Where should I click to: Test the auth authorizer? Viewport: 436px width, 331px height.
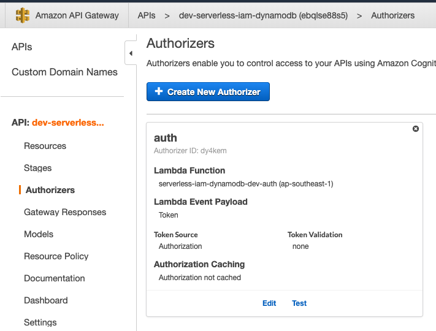pos(299,303)
